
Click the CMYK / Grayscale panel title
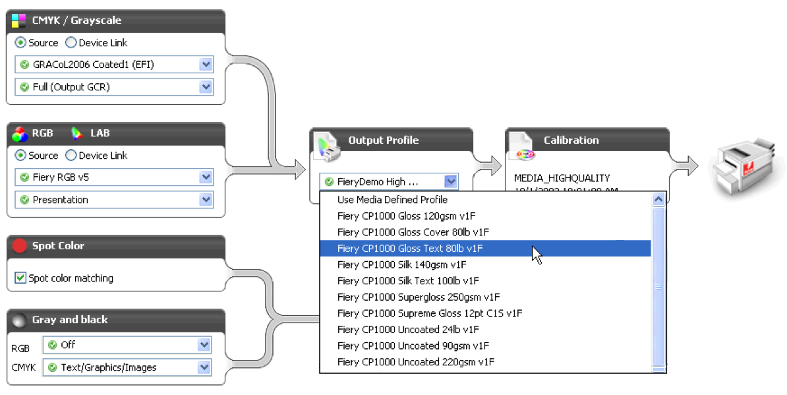(77, 20)
